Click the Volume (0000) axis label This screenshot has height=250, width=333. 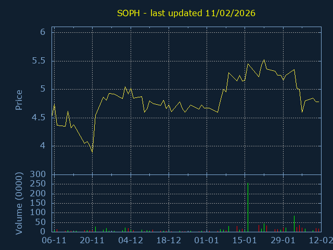tap(19, 203)
